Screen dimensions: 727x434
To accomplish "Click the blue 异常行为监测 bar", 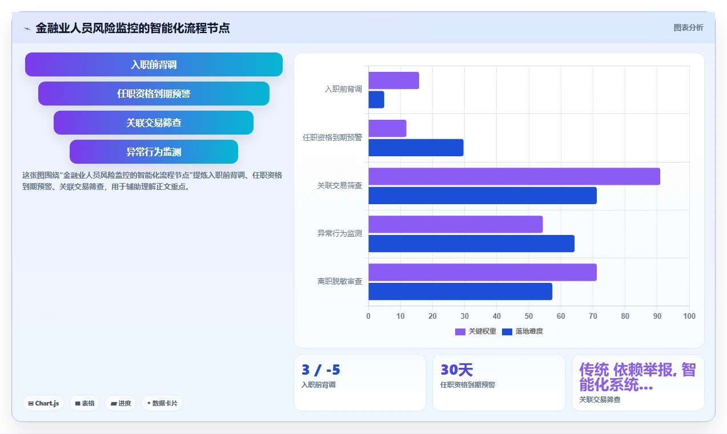I will pyautogui.click(x=471, y=244).
